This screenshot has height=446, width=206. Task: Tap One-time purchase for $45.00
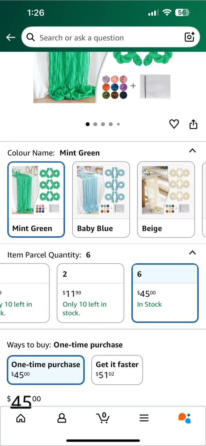pos(46,370)
